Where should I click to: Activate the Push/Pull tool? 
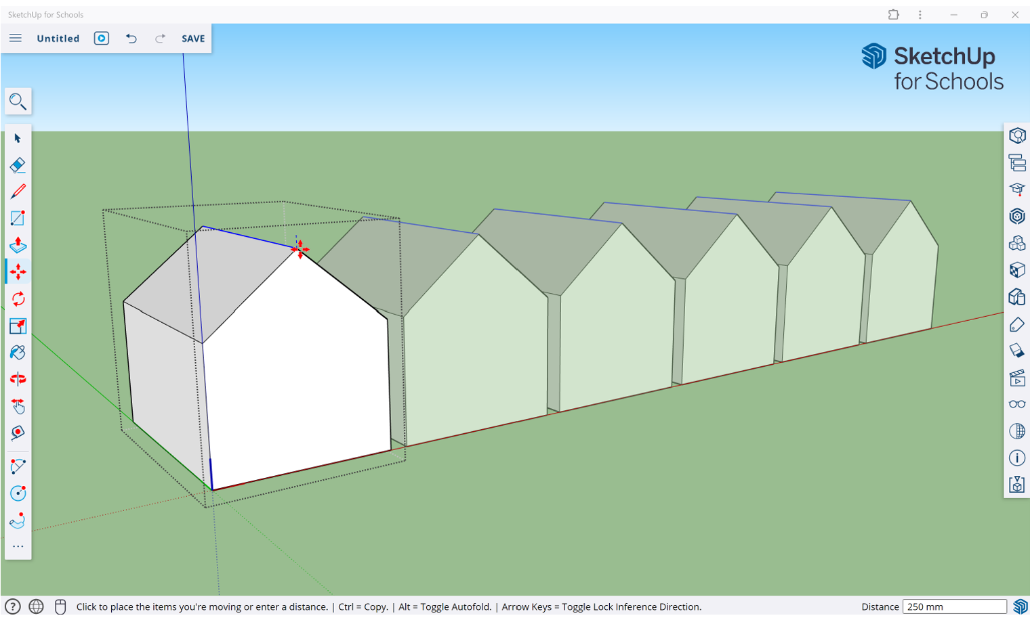[18, 245]
